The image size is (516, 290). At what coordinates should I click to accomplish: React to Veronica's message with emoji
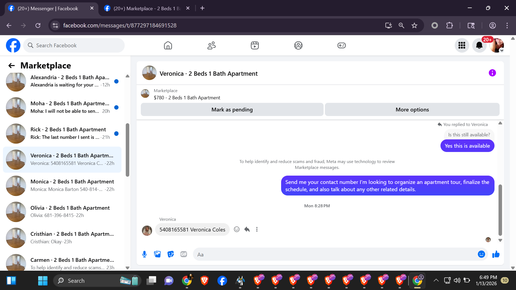pos(236,229)
